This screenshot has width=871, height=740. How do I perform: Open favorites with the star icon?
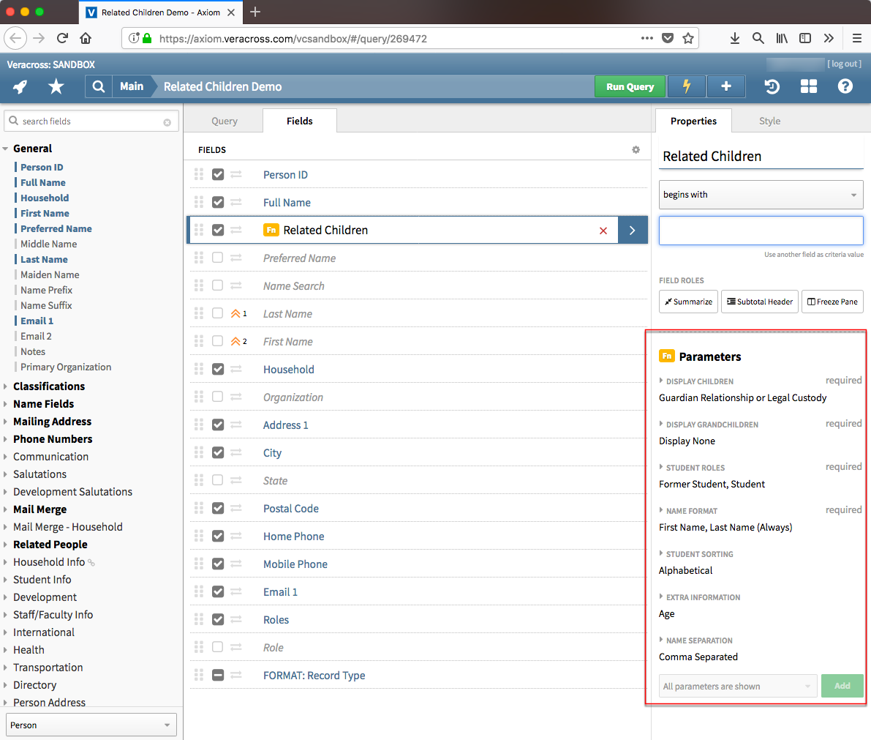(x=56, y=87)
